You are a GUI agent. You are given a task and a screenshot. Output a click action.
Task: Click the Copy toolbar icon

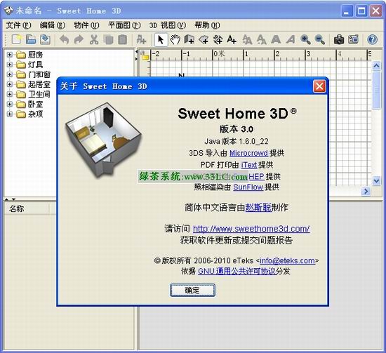pyautogui.click(x=108, y=39)
